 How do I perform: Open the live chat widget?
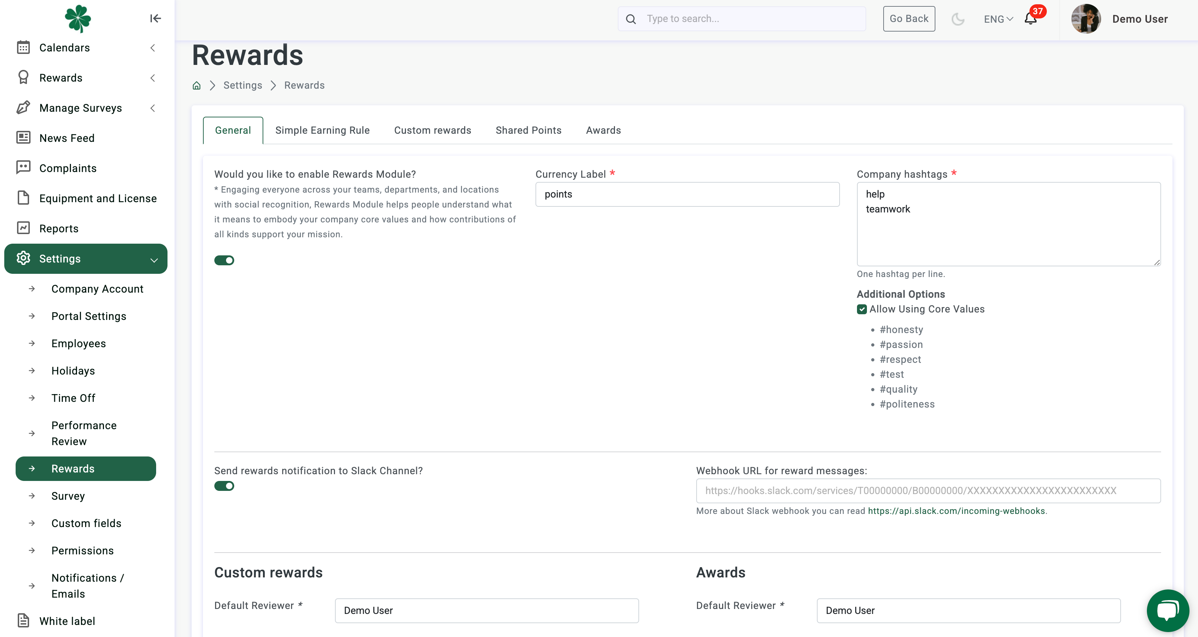pos(1168,610)
